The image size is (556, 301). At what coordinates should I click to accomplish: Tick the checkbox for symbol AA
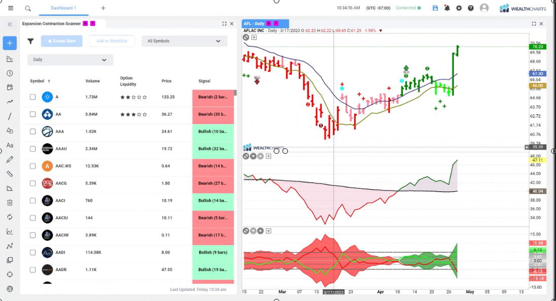pyautogui.click(x=32, y=114)
